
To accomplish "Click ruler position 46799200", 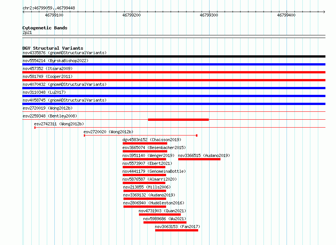I will tap(132, 15).
